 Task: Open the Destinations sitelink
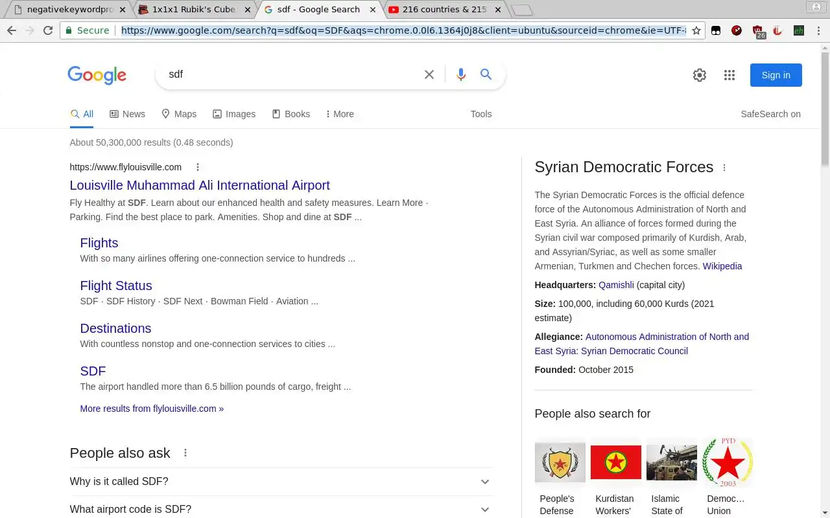coord(115,328)
